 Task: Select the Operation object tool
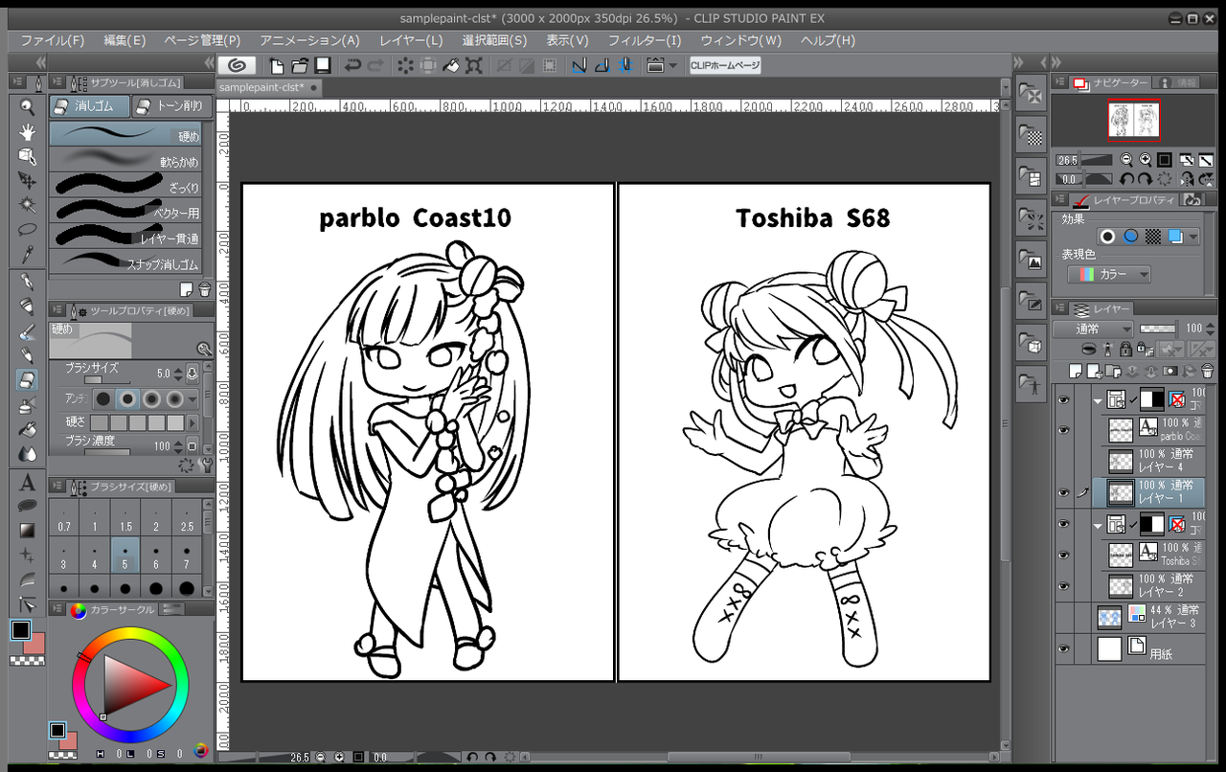28,156
